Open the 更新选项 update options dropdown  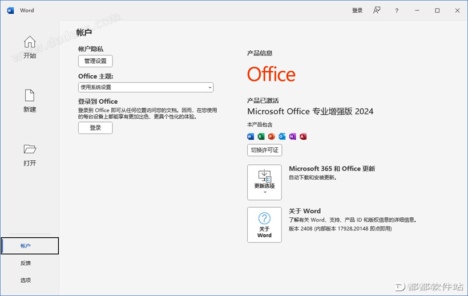point(264,183)
